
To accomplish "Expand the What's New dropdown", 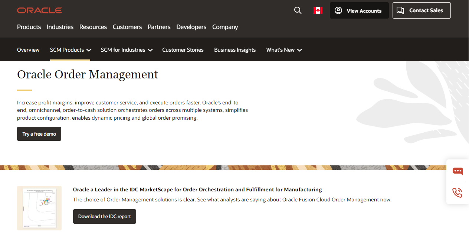I will (x=284, y=50).
